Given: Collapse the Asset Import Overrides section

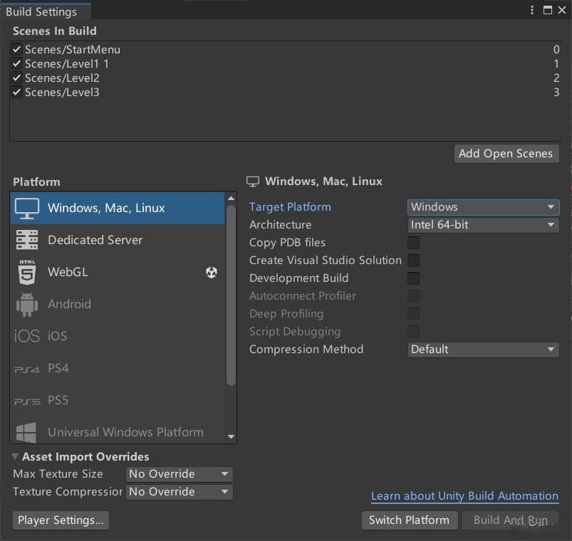Looking at the screenshot, I should [x=15, y=456].
